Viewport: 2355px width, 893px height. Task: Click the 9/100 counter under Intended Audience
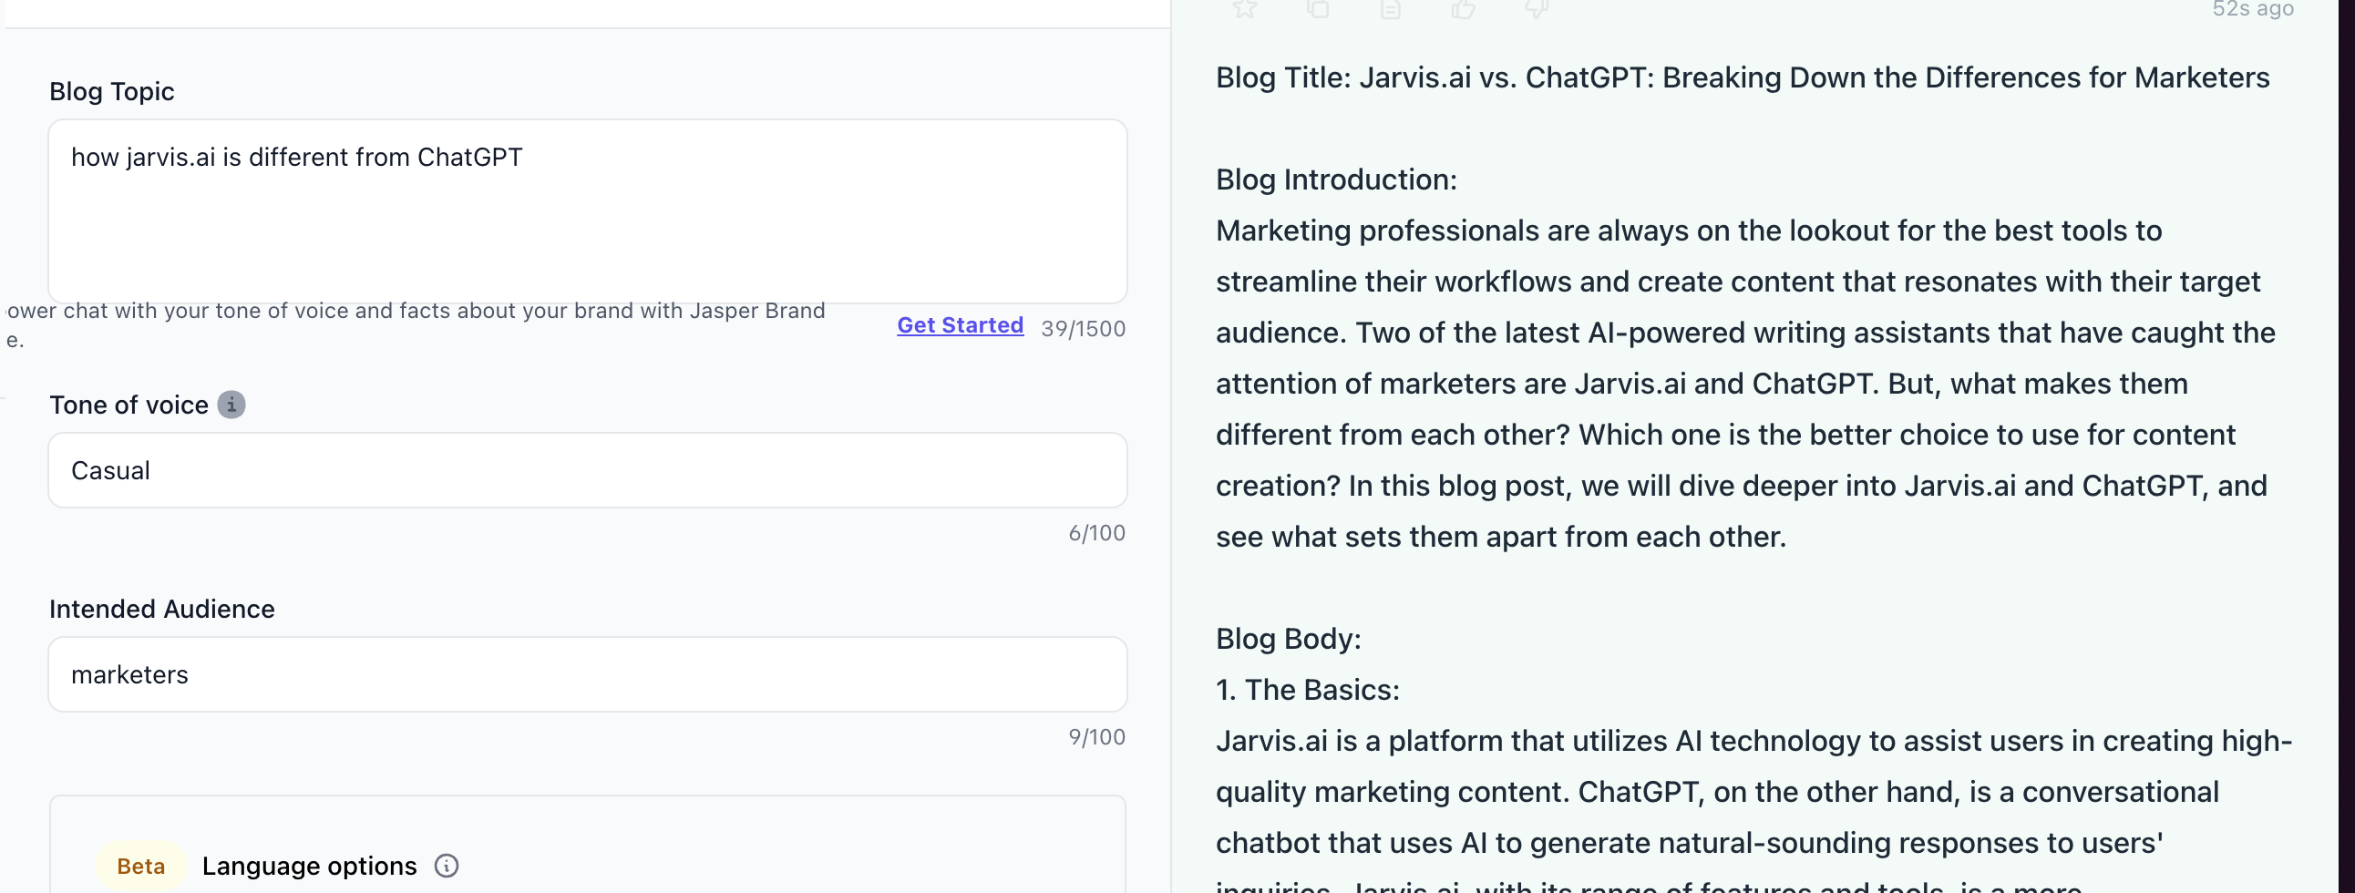click(1097, 736)
